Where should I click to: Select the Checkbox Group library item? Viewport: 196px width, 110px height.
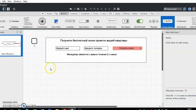click(28, 22)
